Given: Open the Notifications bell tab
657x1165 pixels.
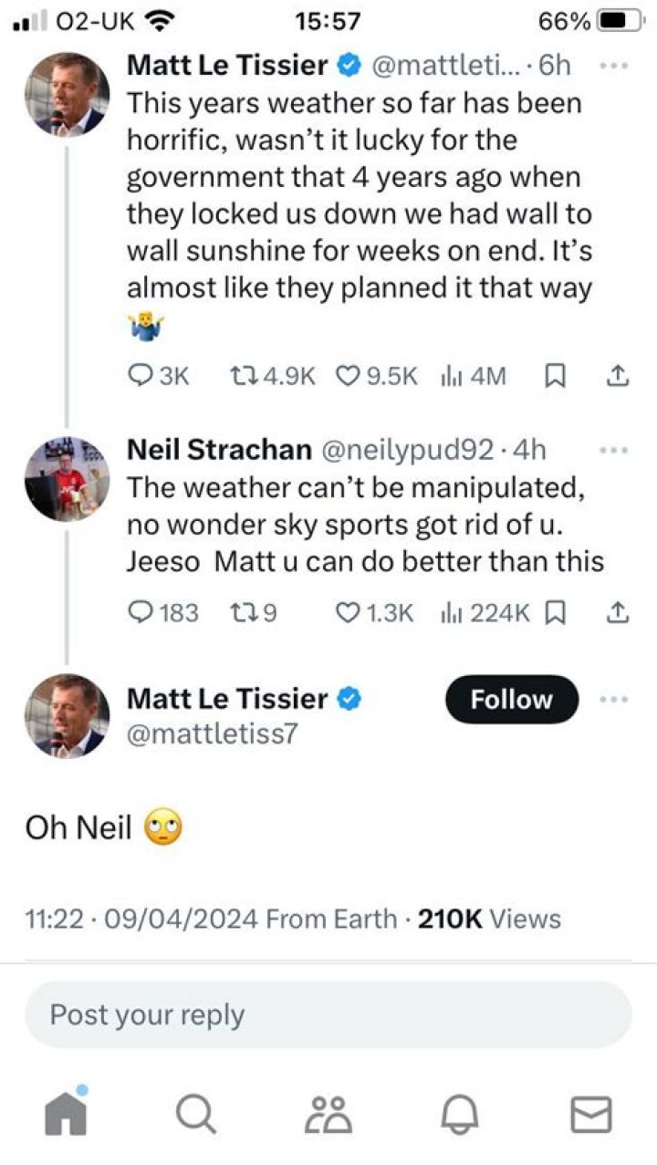Looking at the screenshot, I should point(460,1114).
